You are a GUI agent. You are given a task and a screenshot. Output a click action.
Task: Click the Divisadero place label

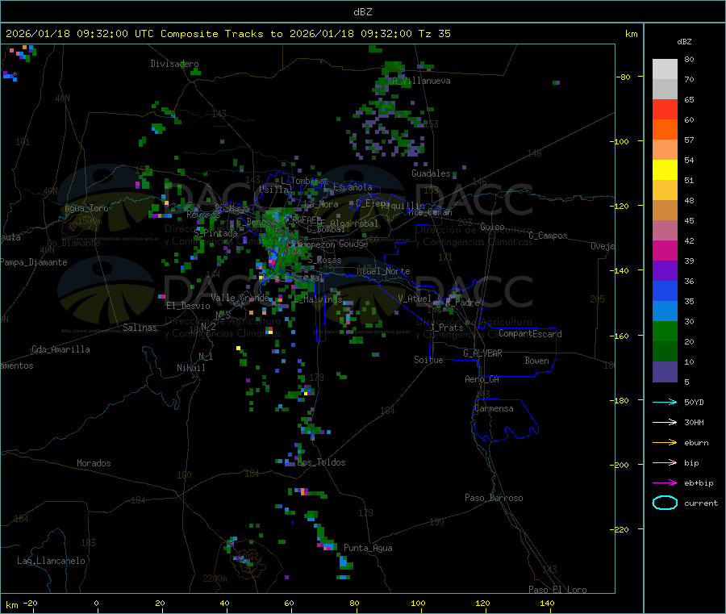click(x=174, y=64)
